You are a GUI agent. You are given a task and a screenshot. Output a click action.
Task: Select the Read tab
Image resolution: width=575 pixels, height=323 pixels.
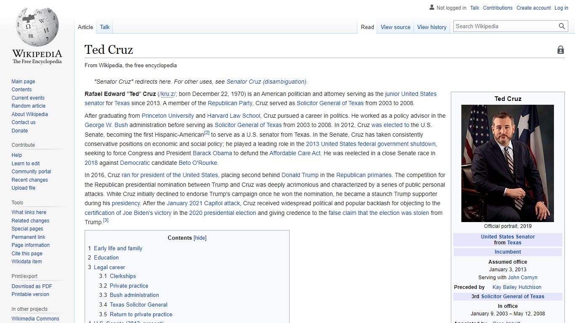coord(367,27)
